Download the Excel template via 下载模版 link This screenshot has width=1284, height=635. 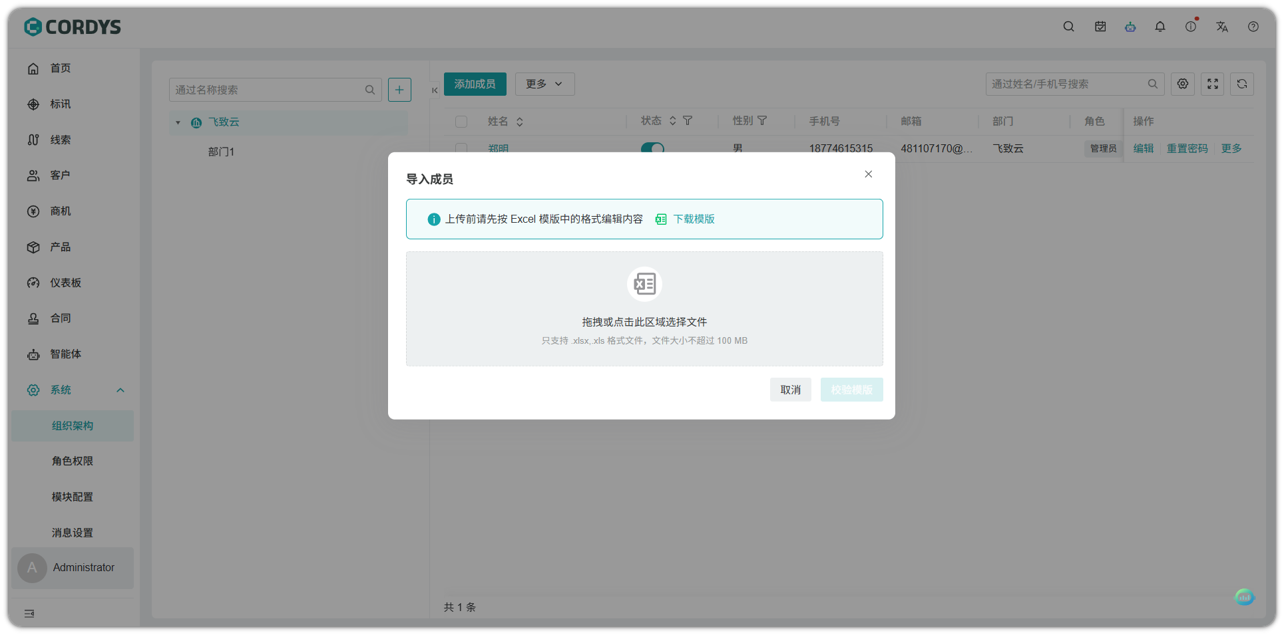[x=693, y=219]
